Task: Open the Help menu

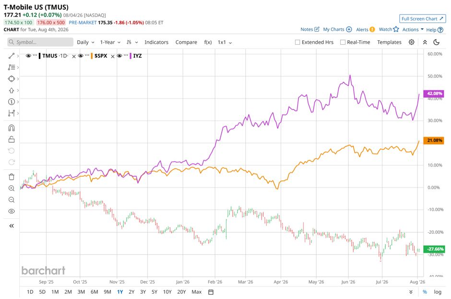Action: tap(435, 30)
